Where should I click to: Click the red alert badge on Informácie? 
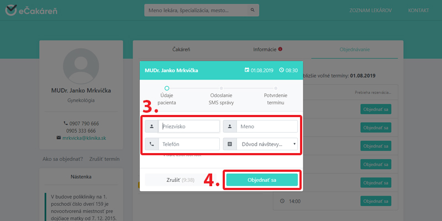pyautogui.click(x=280, y=50)
